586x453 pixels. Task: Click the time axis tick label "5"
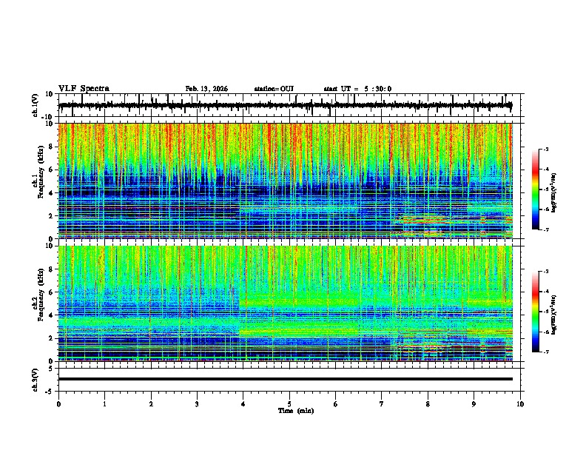click(289, 404)
